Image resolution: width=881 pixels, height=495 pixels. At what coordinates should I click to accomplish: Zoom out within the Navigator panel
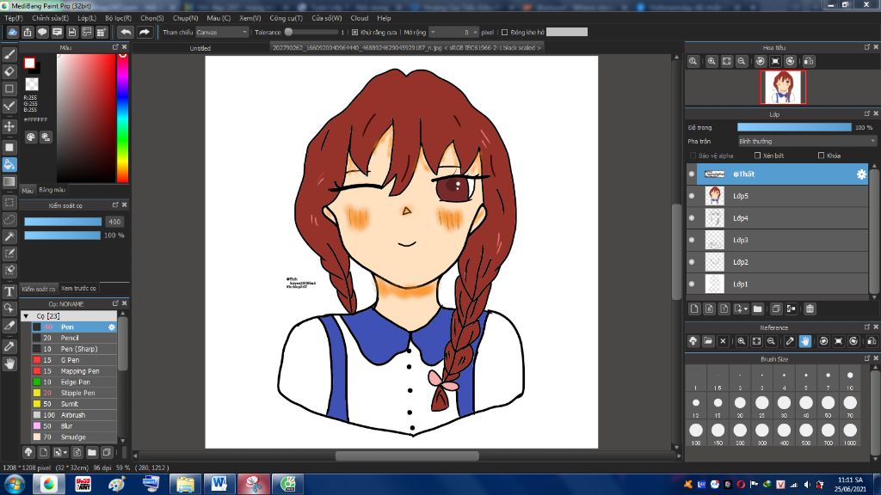[x=742, y=61]
